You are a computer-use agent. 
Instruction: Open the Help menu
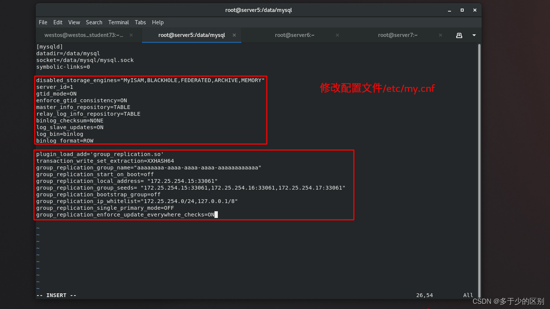[x=158, y=22]
